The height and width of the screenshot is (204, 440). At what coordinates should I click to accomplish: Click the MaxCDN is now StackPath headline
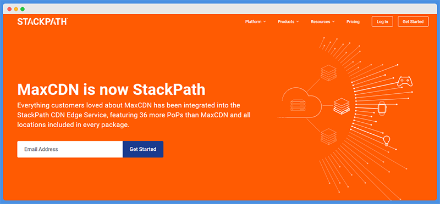tap(111, 89)
